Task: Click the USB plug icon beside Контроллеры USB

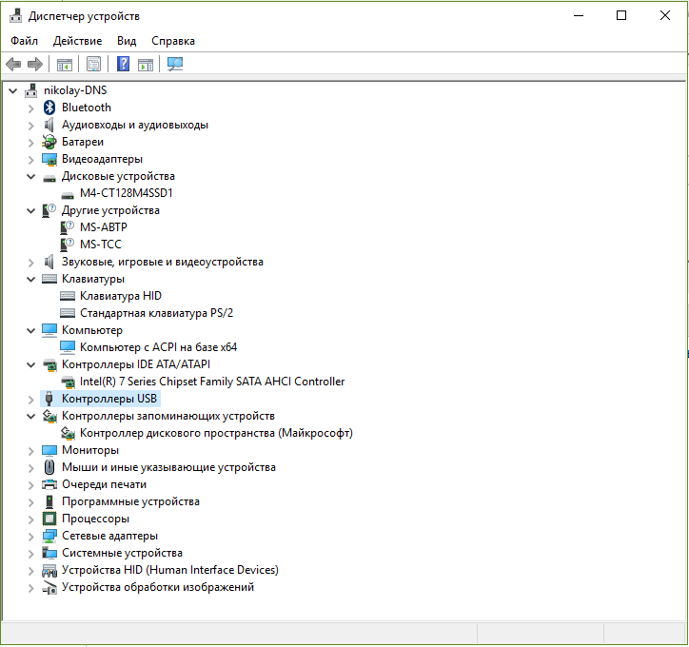Action: [x=49, y=399]
